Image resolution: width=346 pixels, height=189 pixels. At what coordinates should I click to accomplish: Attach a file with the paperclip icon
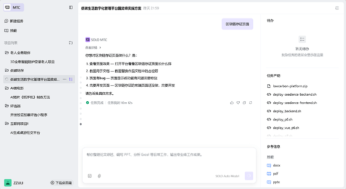pyautogui.click(x=99, y=176)
